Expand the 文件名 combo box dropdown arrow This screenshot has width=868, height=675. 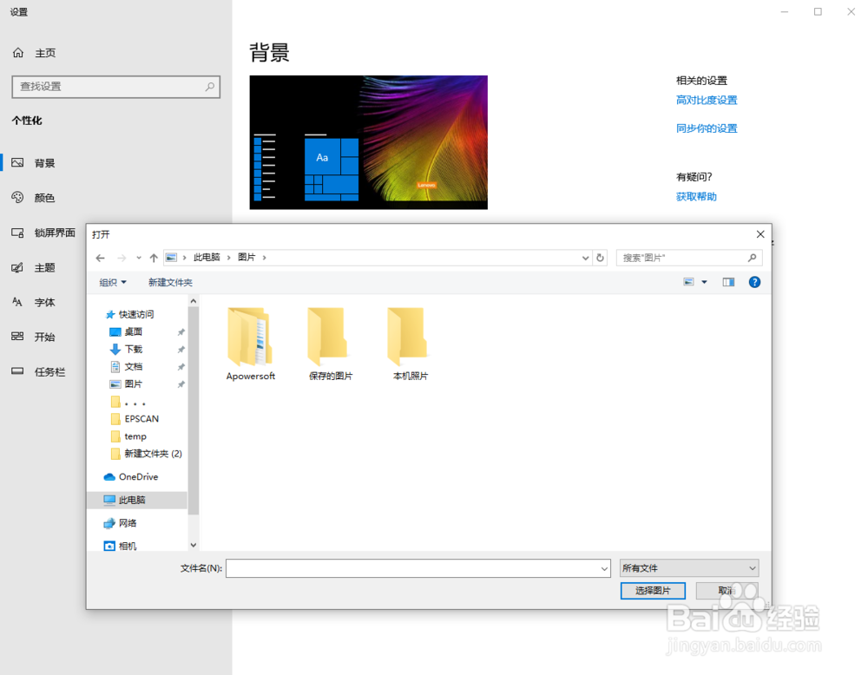pos(604,568)
